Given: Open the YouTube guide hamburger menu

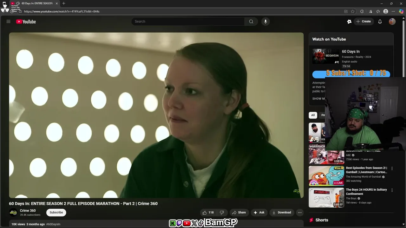Looking at the screenshot, I should (x=9, y=22).
